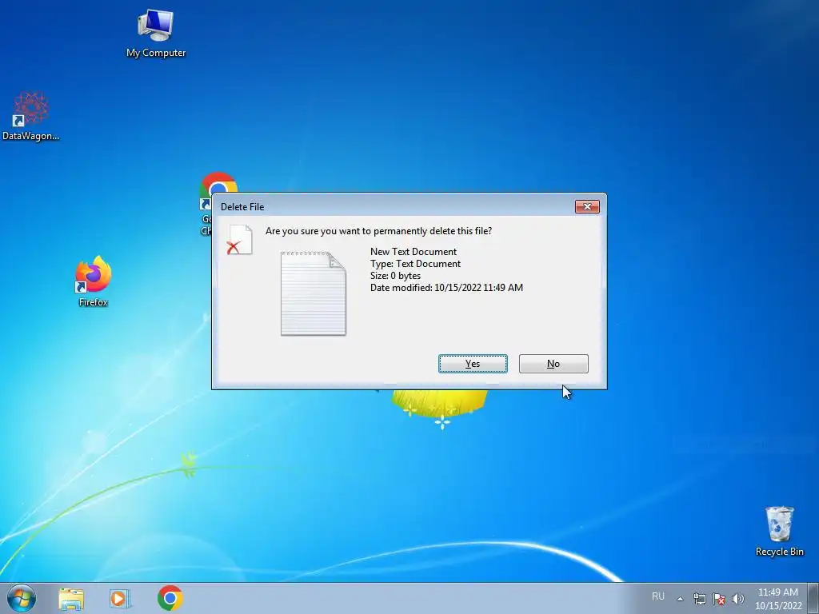Confirm deletion with the Yes button
The height and width of the screenshot is (614, 819).
(x=473, y=364)
